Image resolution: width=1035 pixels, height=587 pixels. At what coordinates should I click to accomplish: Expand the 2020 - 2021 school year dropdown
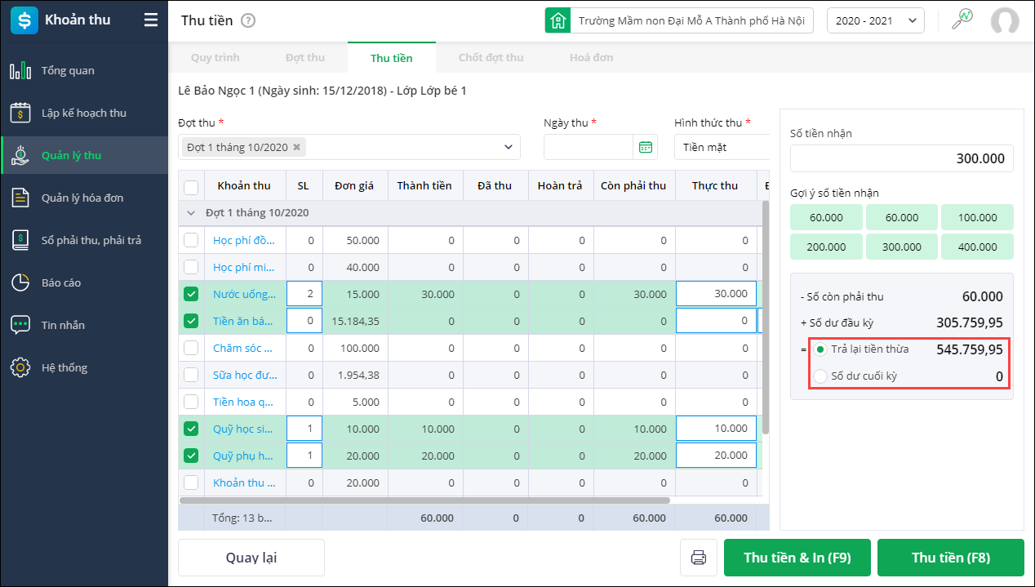[875, 21]
